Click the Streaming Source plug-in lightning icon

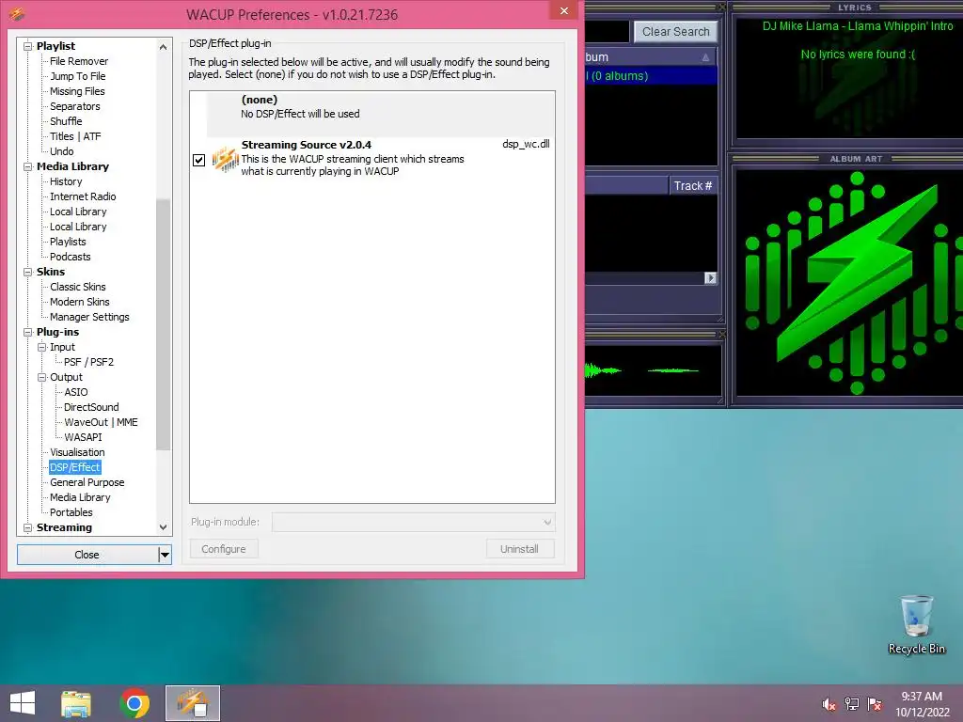tap(226, 160)
